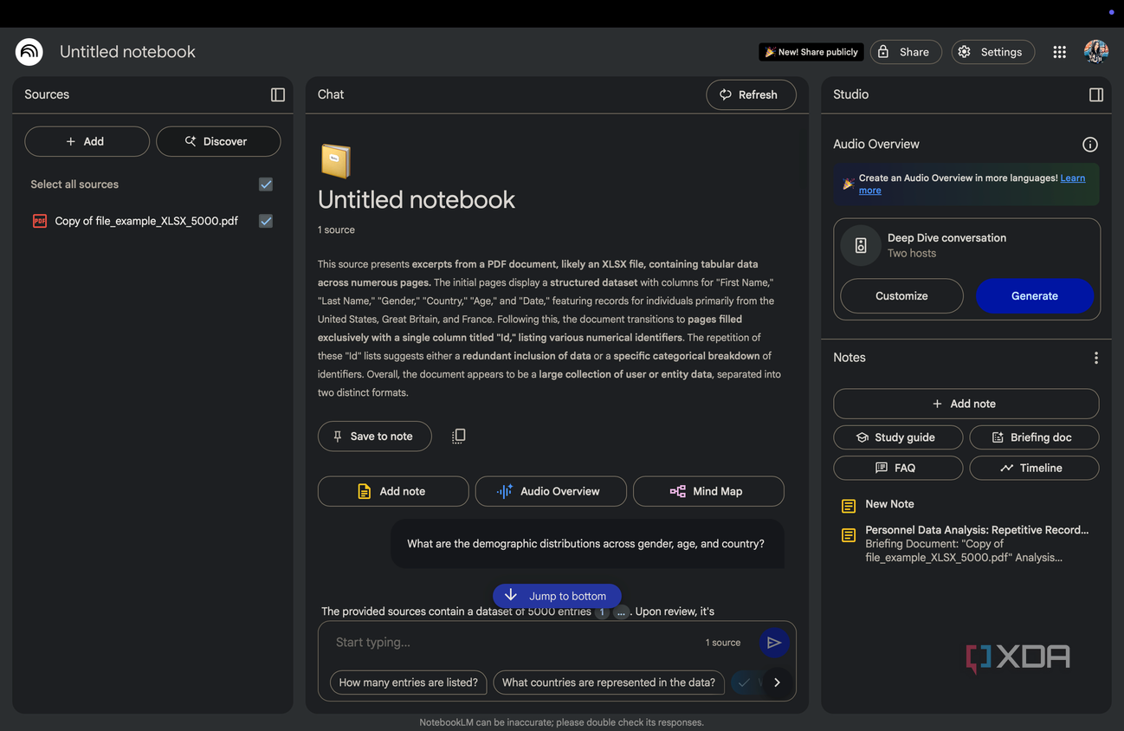
Task: Open the Notes three-dot menu
Action: [x=1096, y=358]
